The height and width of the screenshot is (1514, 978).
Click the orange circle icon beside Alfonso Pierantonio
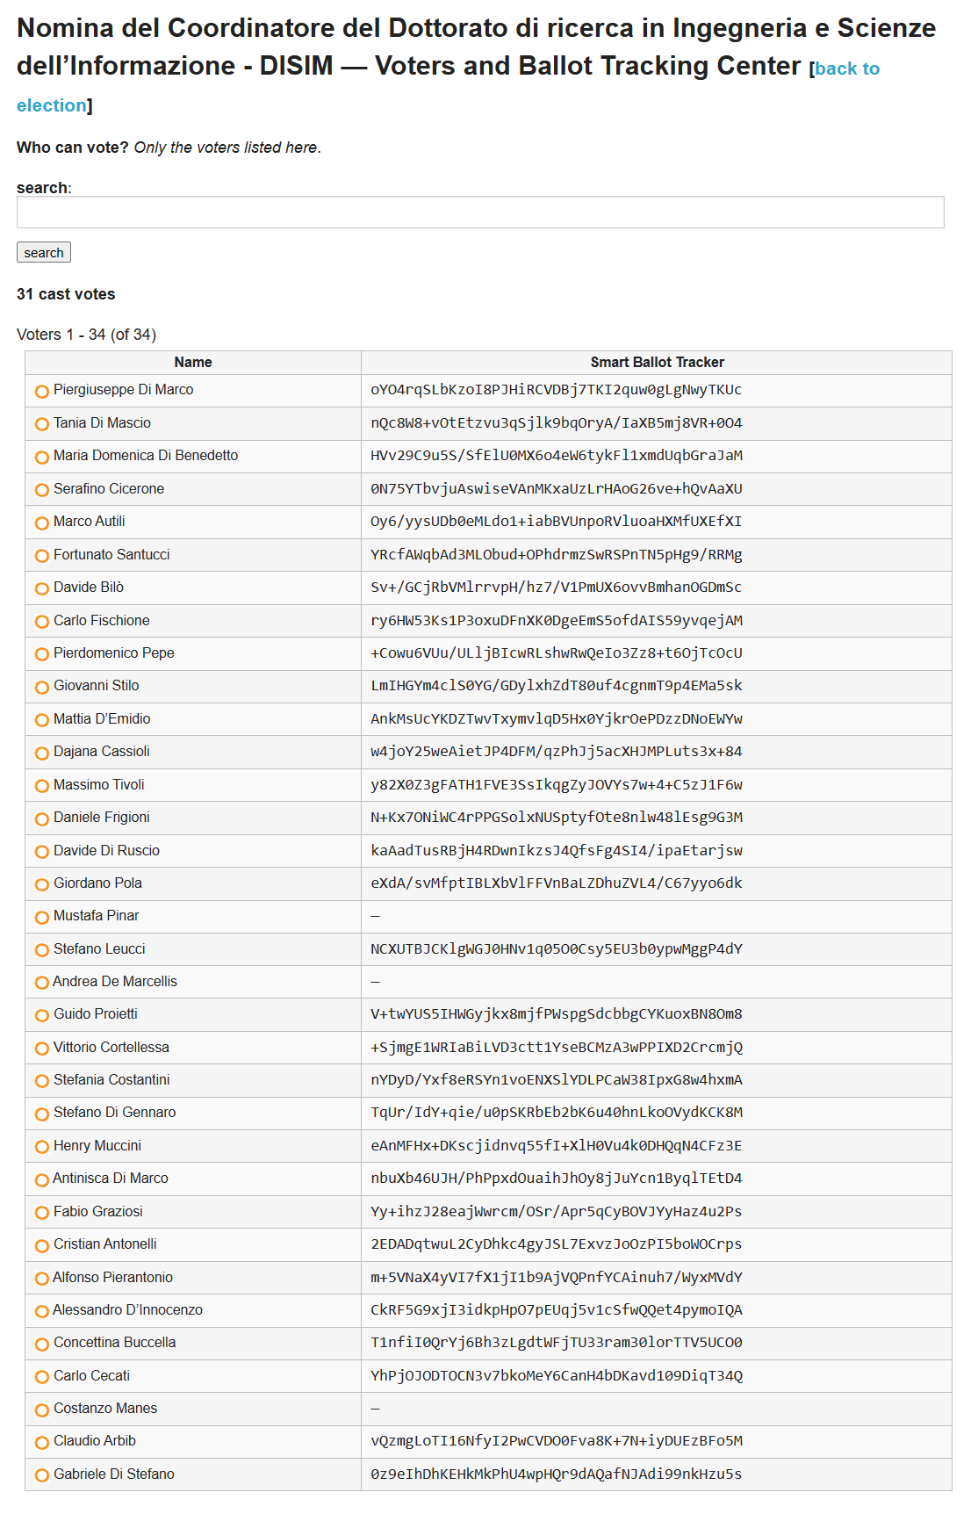[42, 1279]
